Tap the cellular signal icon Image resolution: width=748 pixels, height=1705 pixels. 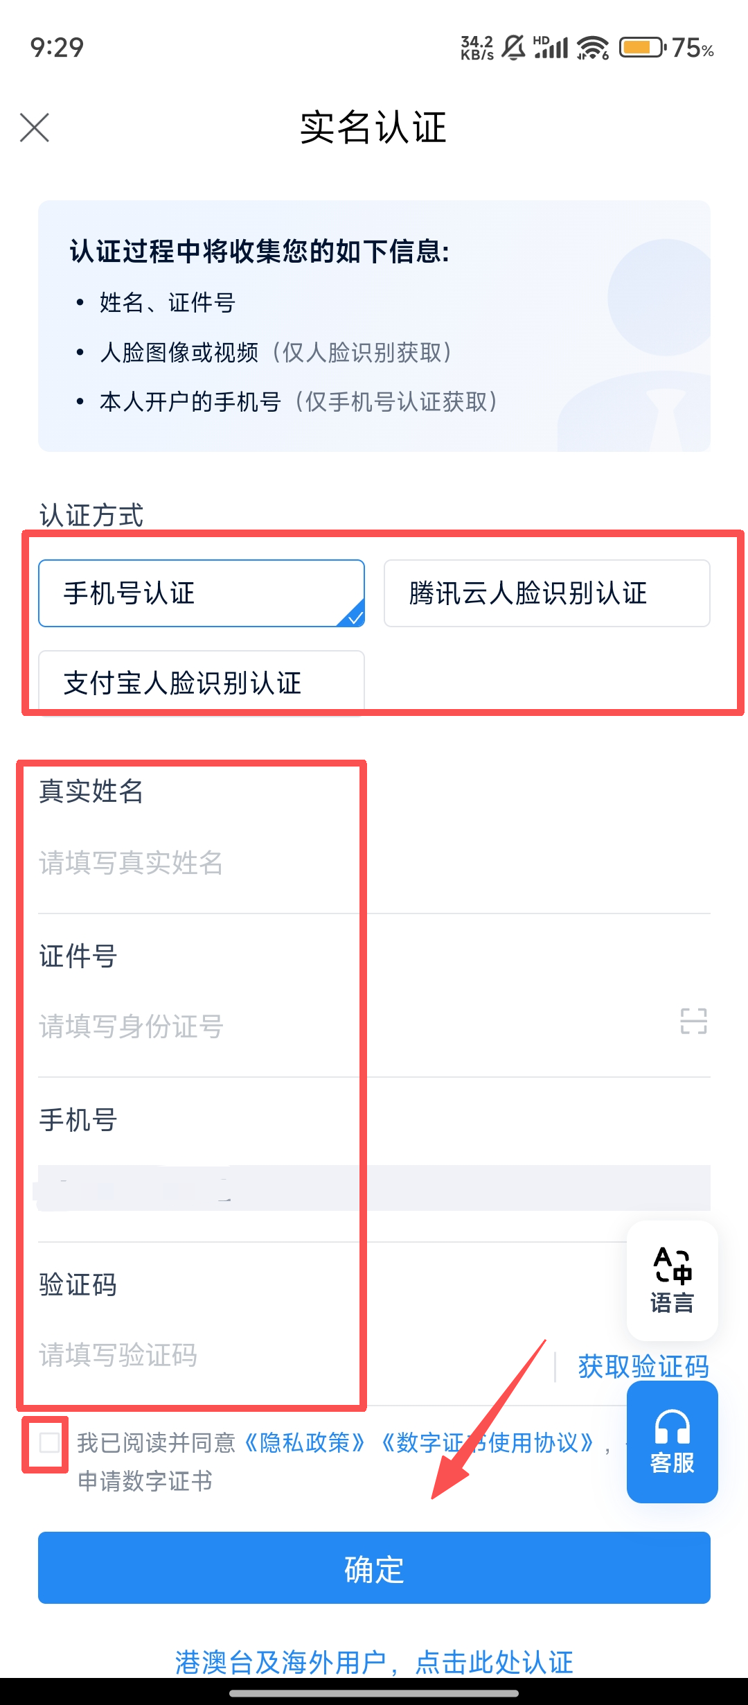pyautogui.click(x=551, y=47)
